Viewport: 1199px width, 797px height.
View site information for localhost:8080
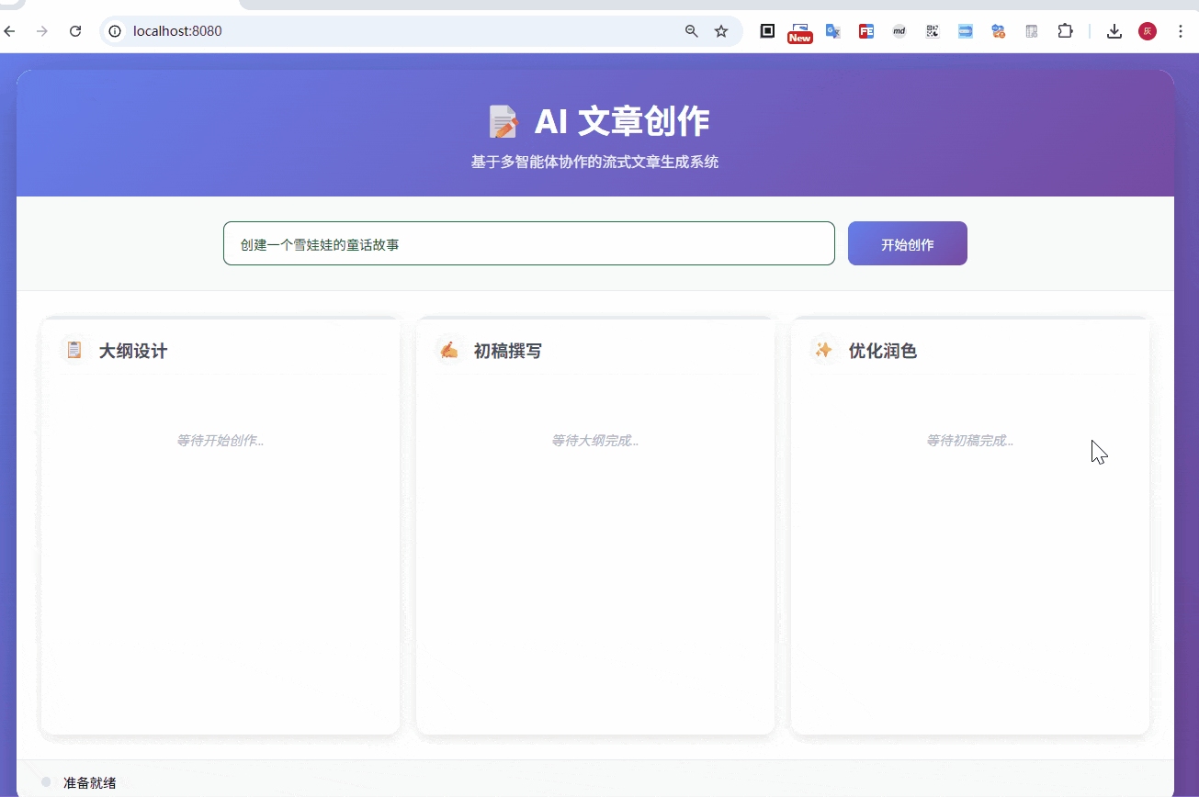115,31
